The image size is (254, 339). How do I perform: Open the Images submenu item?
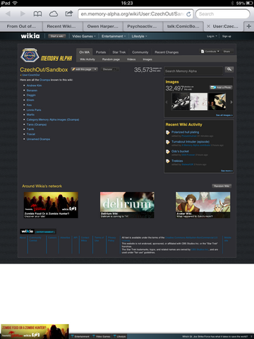click(x=147, y=59)
